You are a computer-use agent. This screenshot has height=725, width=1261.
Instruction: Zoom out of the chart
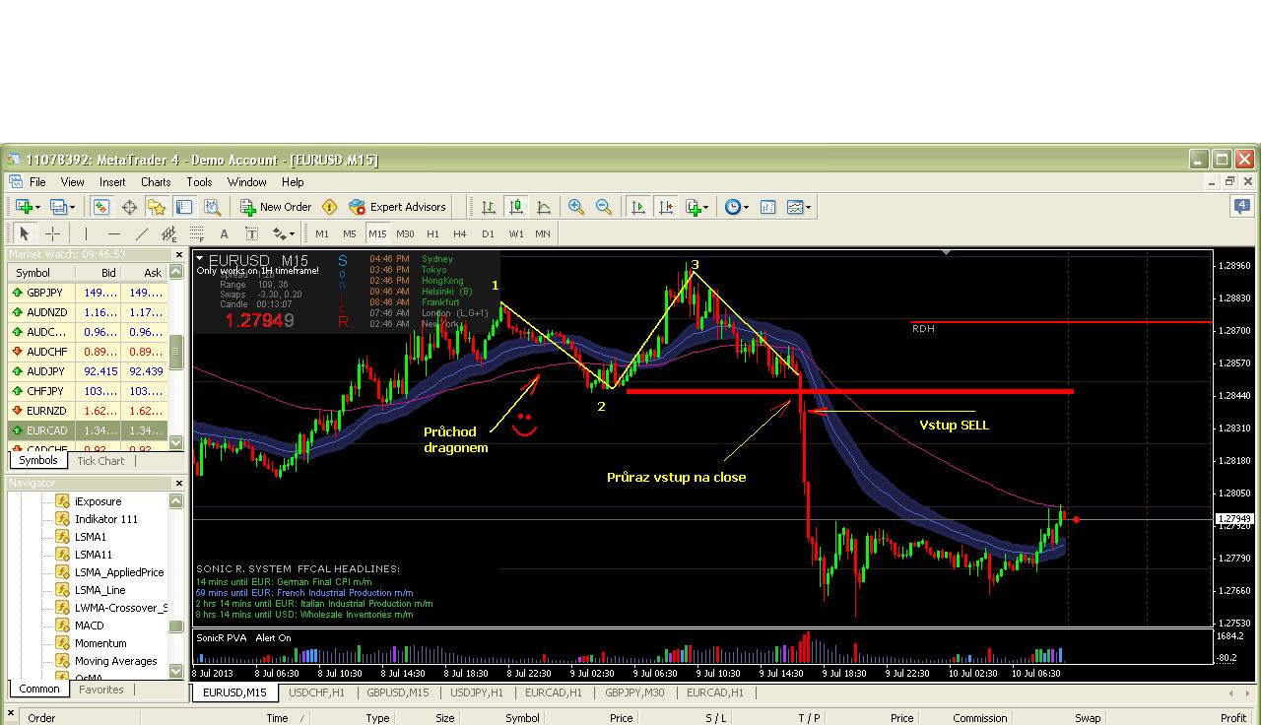(x=604, y=207)
